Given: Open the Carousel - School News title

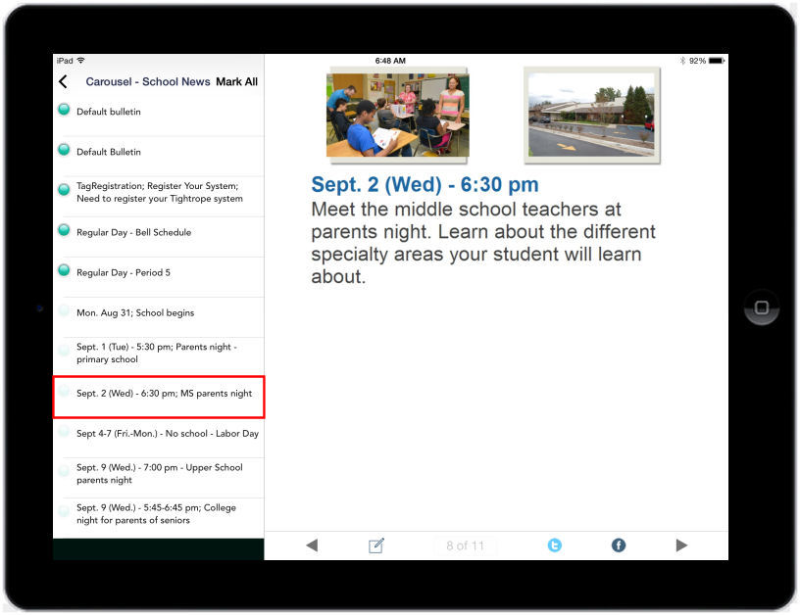Looking at the screenshot, I should [x=148, y=81].
